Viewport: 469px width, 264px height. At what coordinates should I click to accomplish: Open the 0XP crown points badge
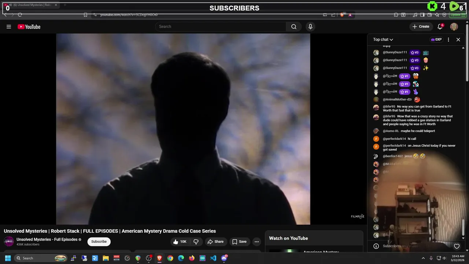coord(436,40)
